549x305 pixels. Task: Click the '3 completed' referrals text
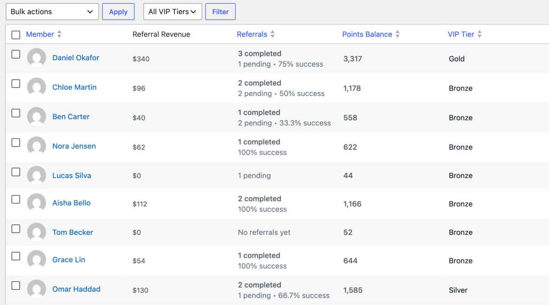coord(260,53)
